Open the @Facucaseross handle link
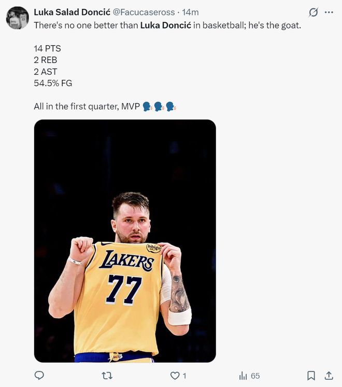The height and width of the screenshot is (387, 342). coord(141,12)
